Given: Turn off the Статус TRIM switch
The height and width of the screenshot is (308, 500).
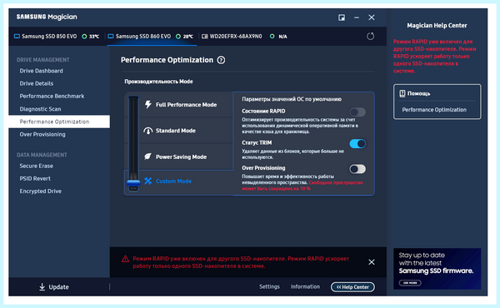Looking at the screenshot, I should (x=357, y=144).
